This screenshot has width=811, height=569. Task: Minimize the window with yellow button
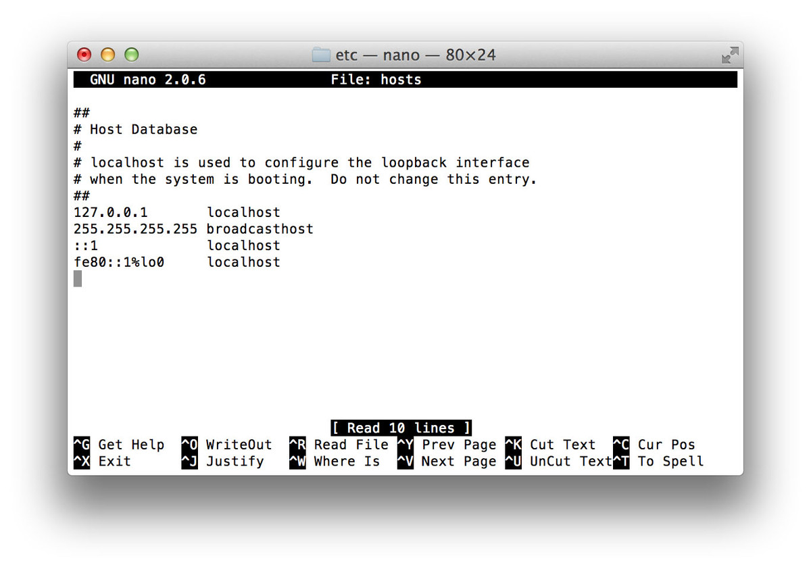(x=108, y=55)
